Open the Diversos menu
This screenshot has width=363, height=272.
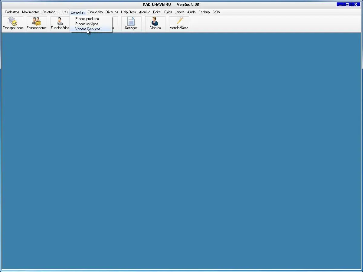tap(112, 12)
